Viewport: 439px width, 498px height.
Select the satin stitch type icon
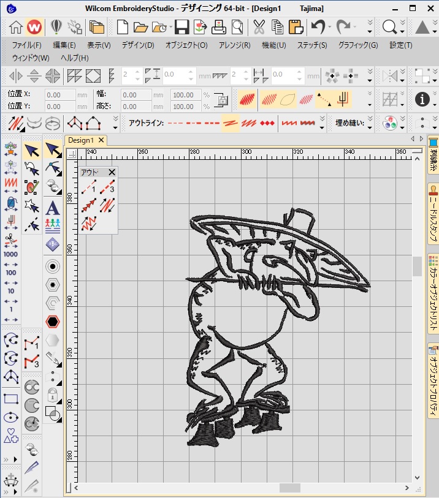(247, 99)
